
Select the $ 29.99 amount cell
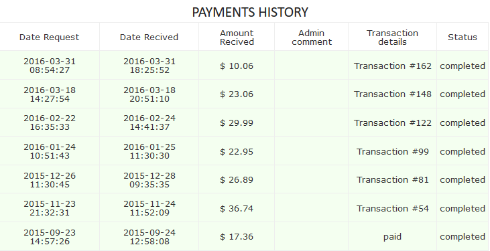tap(237, 122)
